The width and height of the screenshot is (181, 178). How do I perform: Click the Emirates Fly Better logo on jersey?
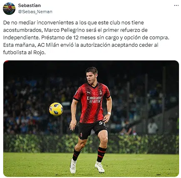(x=94, y=100)
